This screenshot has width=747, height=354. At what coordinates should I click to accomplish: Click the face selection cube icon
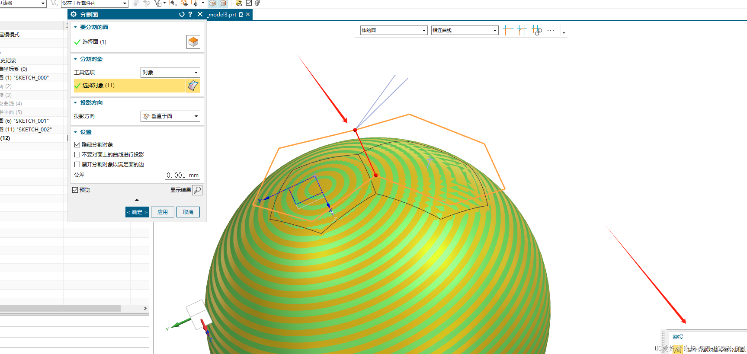coord(193,42)
